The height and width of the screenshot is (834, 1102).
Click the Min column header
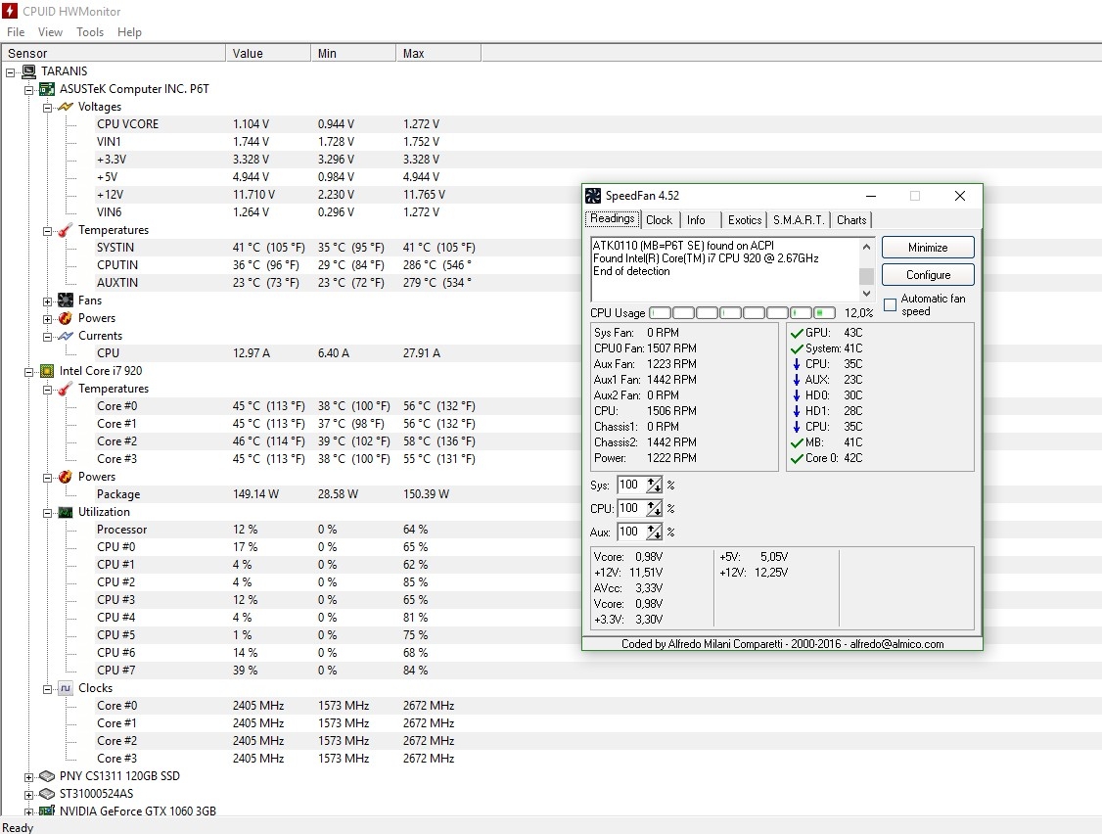click(352, 54)
